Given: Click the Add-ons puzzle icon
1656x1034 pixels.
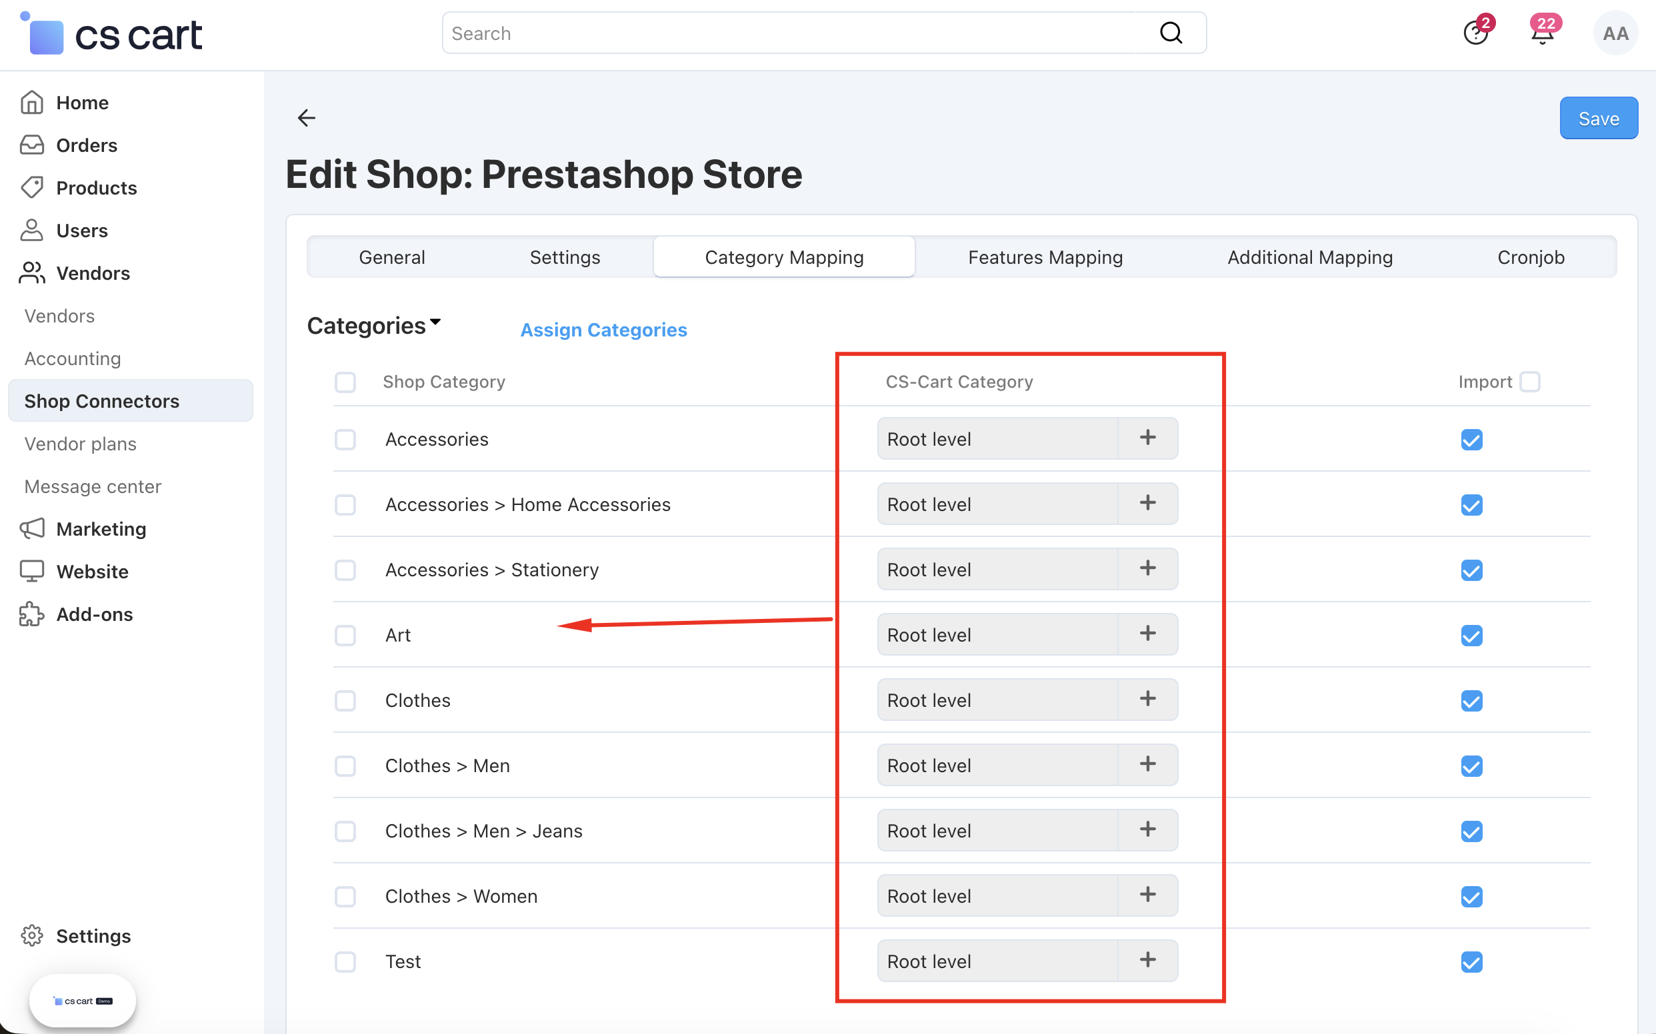Looking at the screenshot, I should click(31, 614).
